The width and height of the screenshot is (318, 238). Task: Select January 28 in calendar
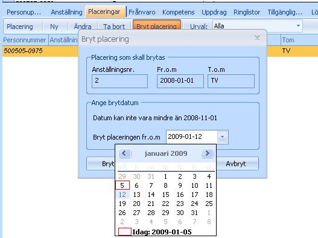pyautogui.click(x=151, y=213)
